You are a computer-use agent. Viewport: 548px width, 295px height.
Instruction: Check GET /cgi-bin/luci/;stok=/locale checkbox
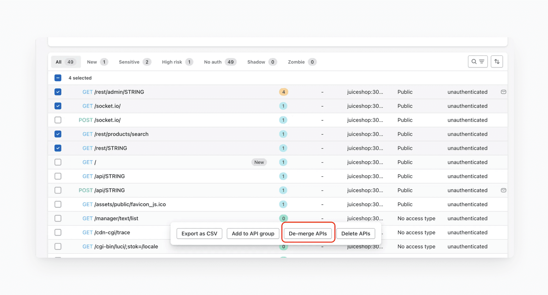(x=58, y=246)
